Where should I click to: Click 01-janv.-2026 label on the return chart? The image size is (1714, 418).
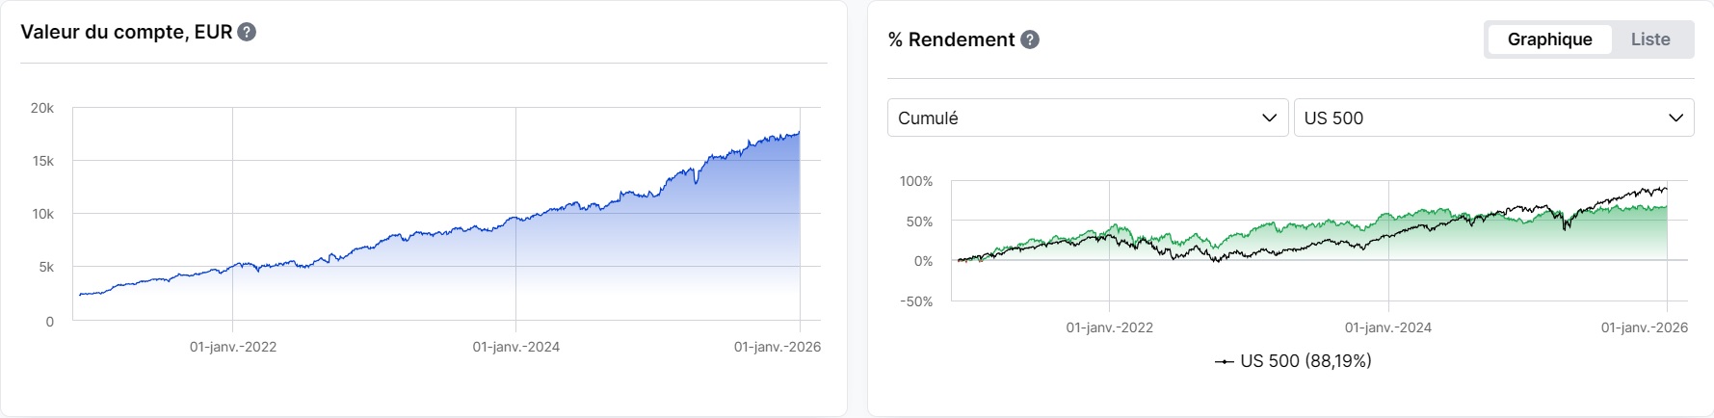[x=1644, y=327]
